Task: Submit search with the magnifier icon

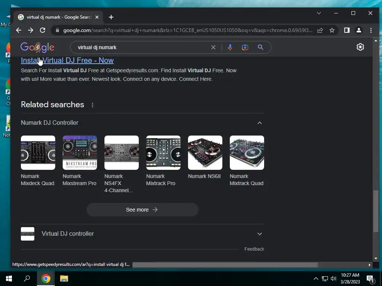Action: (x=260, y=47)
